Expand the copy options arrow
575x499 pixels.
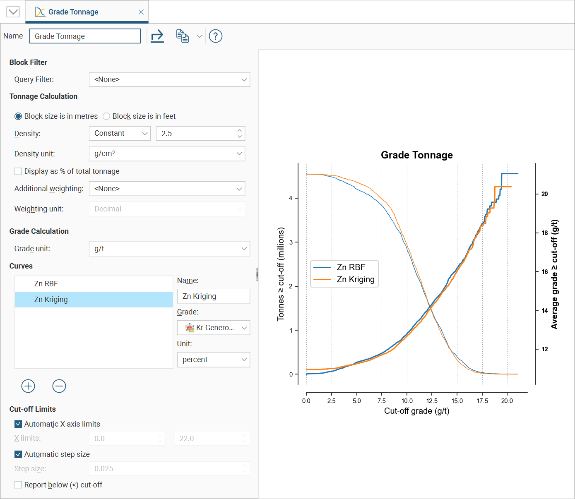coord(200,36)
